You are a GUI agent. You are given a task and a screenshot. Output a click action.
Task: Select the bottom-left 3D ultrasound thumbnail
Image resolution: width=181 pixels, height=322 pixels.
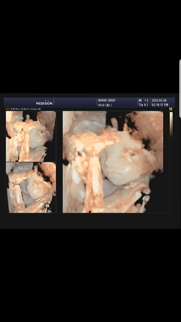(x=31, y=188)
